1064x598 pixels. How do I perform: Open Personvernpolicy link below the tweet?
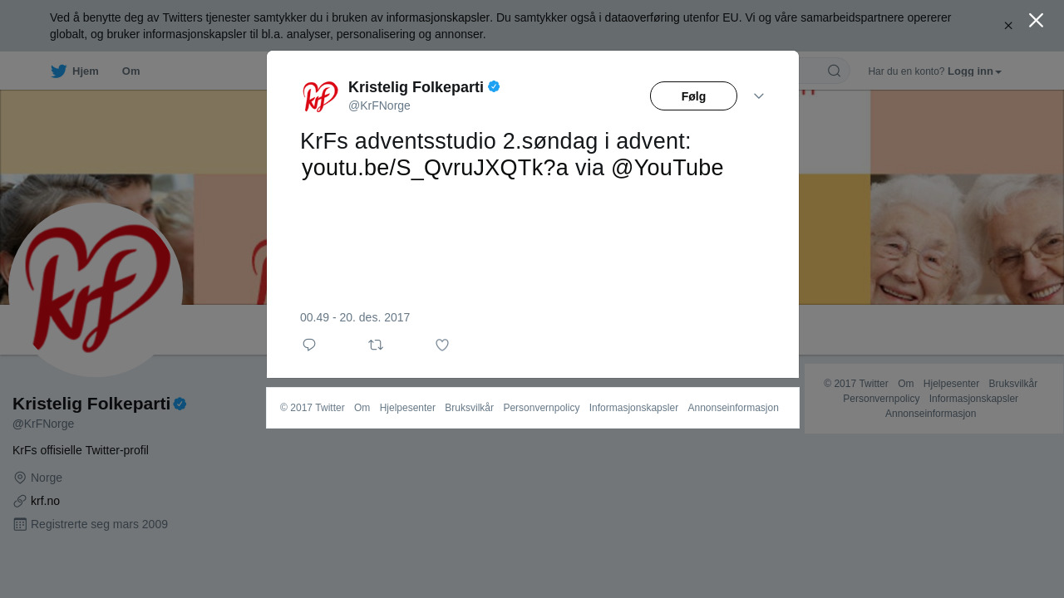(x=541, y=408)
